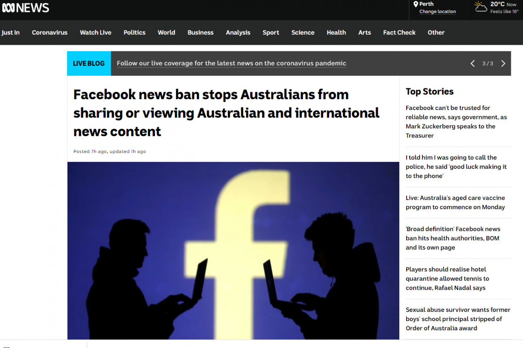Open the Arts section
This screenshot has width=523, height=348.
point(365,33)
